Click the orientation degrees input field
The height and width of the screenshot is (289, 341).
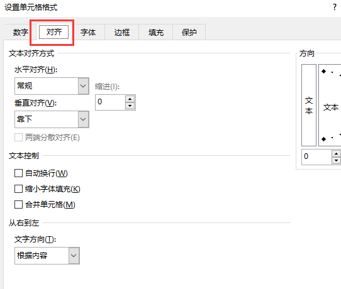pyautogui.click(x=316, y=157)
